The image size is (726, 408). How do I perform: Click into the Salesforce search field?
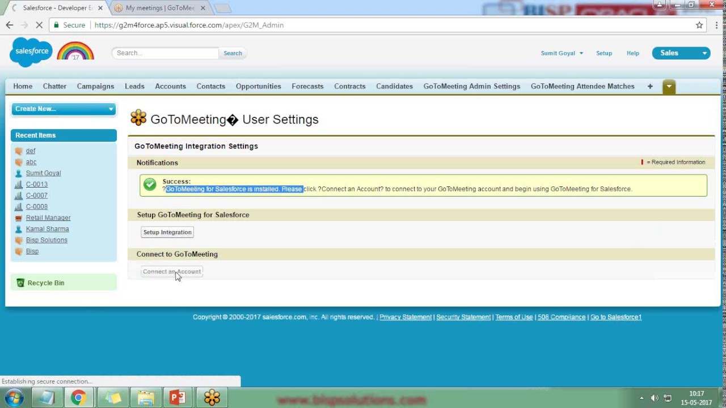165,53
